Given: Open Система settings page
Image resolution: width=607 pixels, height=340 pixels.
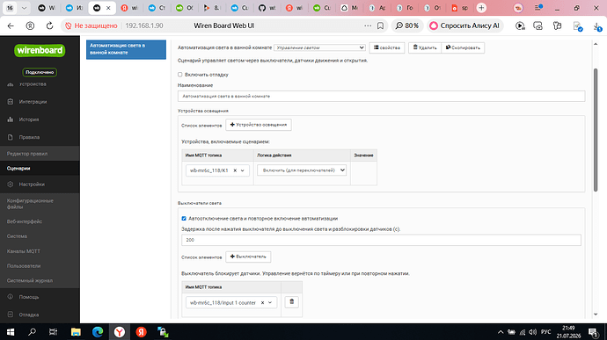Looking at the screenshot, I should point(17,236).
